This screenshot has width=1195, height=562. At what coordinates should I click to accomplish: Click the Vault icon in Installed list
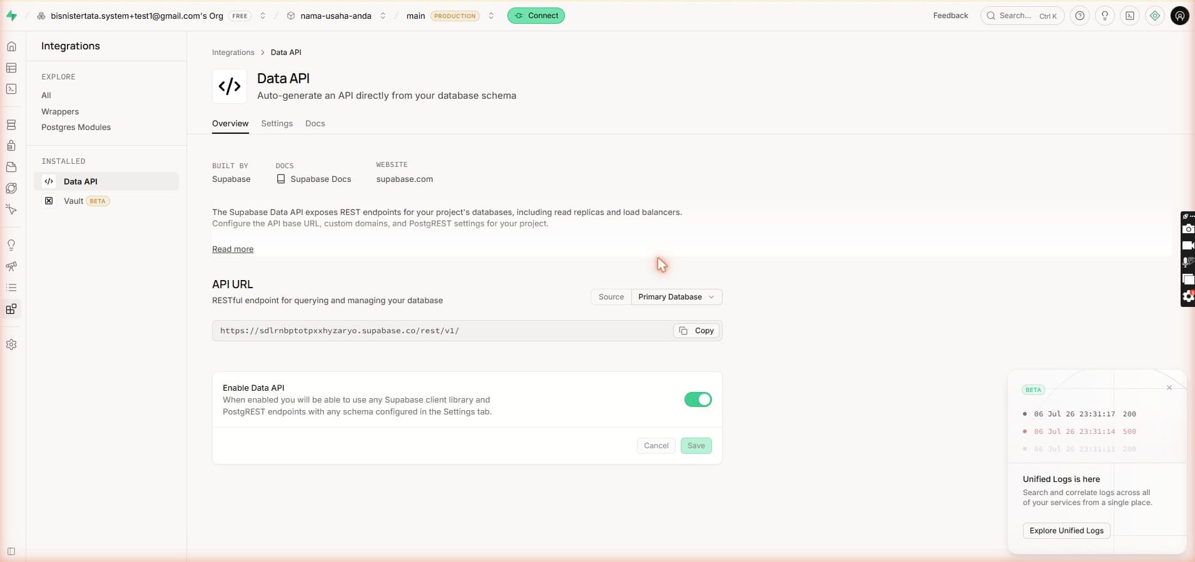coord(49,201)
